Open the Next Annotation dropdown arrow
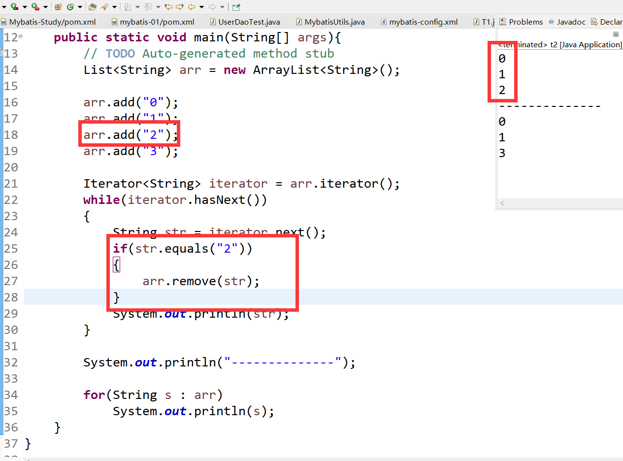 [x=137, y=7]
